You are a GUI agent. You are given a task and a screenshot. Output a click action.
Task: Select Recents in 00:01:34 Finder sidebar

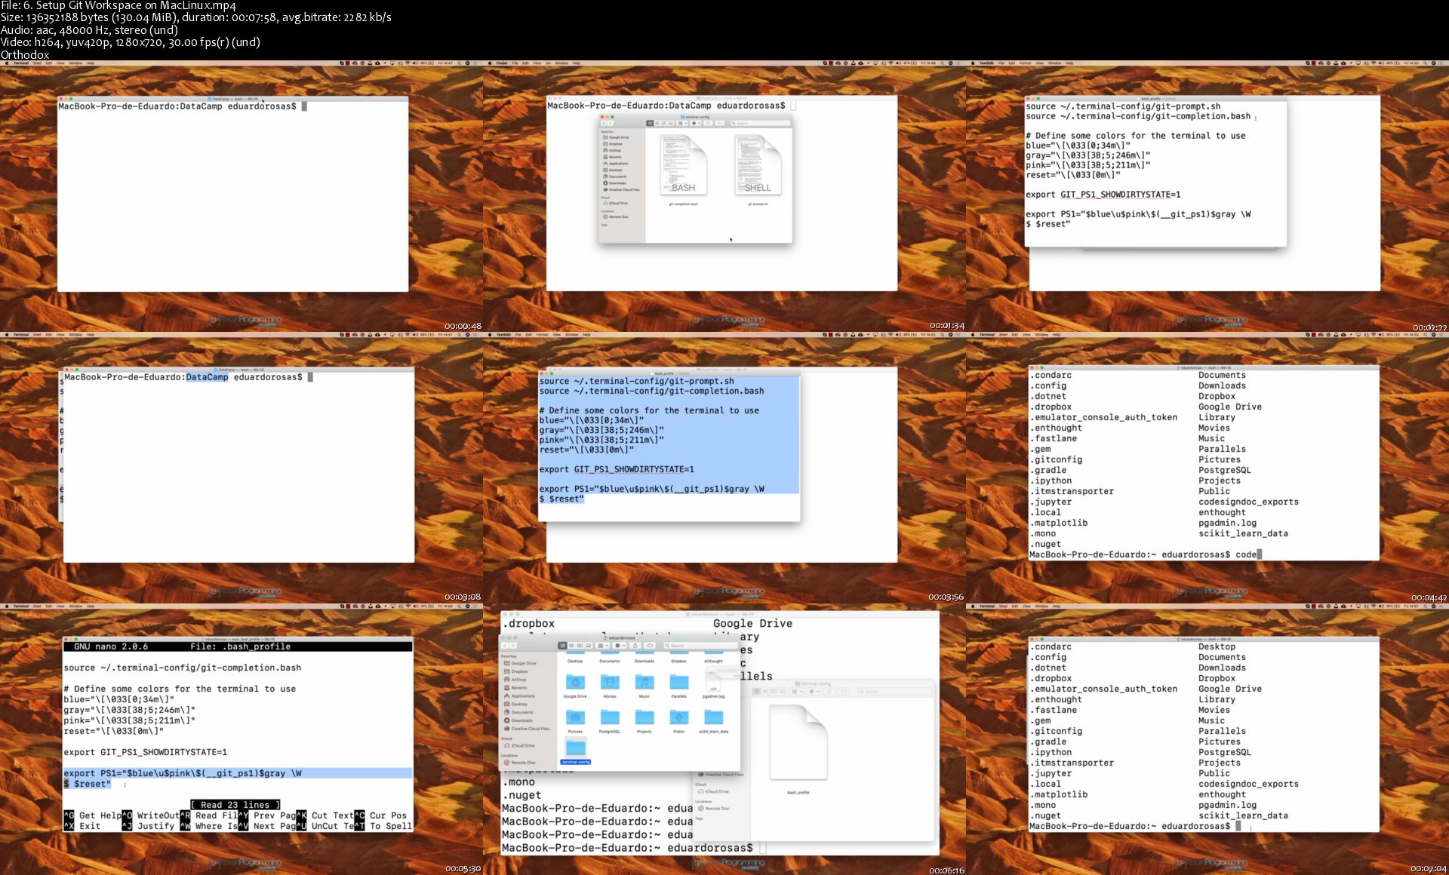coord(613,157)
